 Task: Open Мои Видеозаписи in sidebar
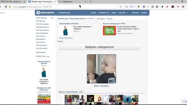[x=43, y=27]
